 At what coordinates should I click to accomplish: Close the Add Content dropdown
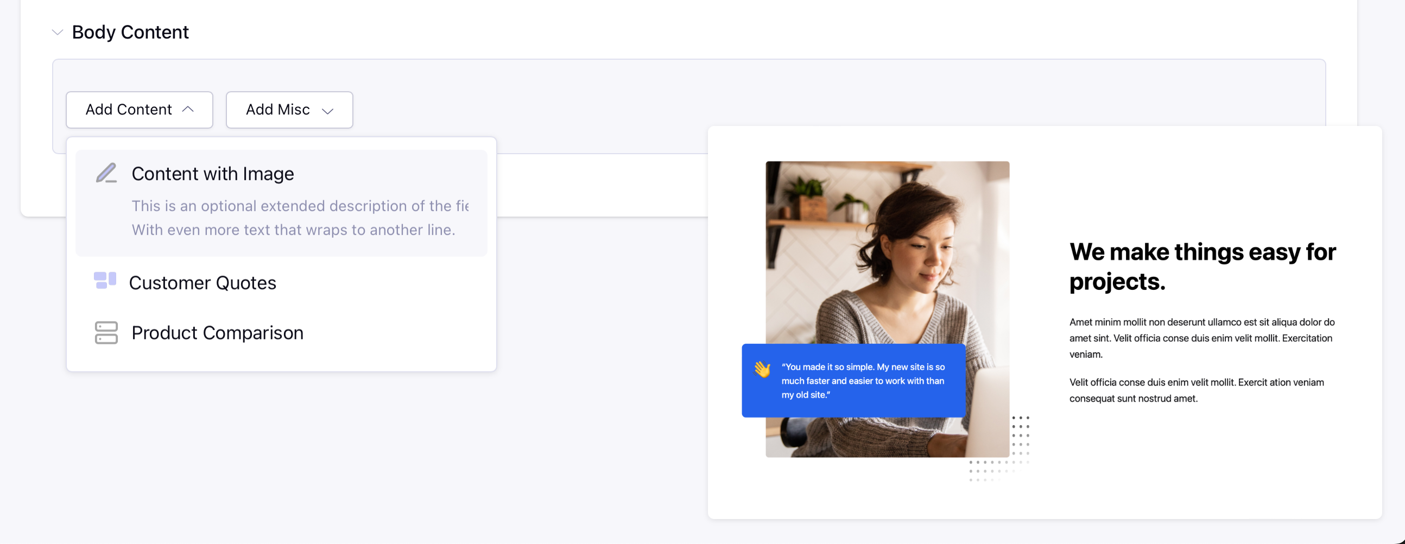coord(140,110)
